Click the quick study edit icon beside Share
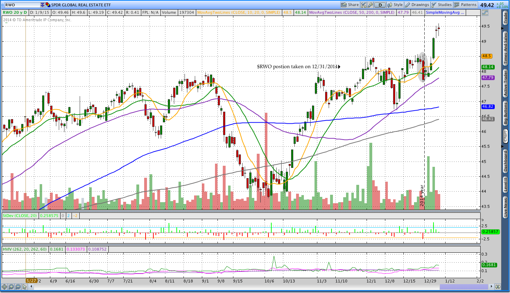 point(364,5)
